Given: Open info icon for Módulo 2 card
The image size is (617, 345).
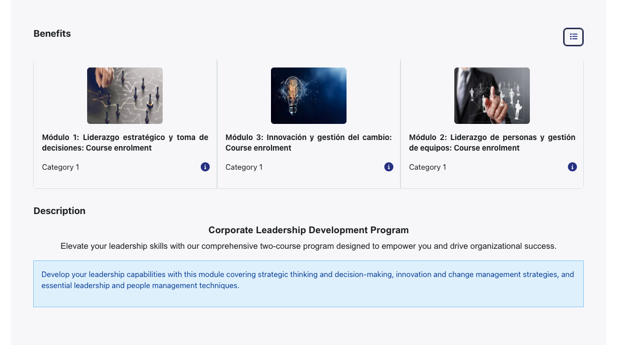Looking at the screenshot, I should pyautogui.click(x=572, y=167).
